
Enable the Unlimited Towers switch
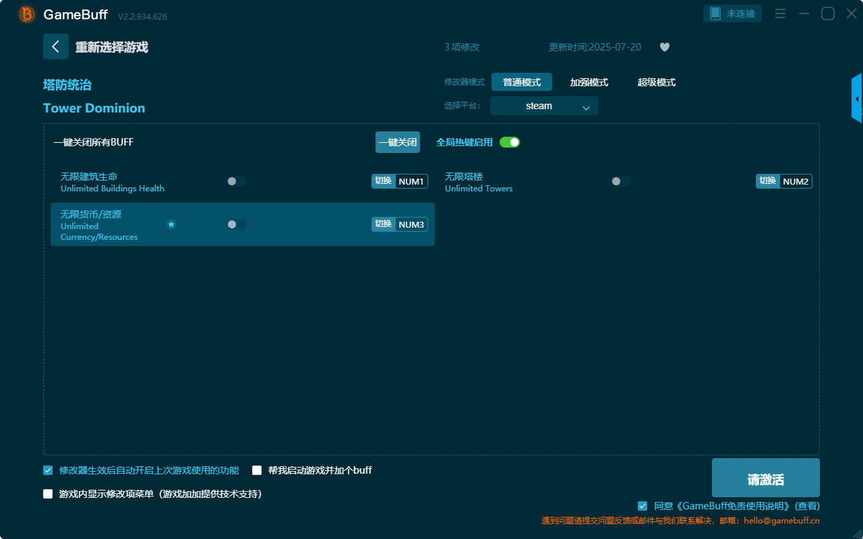click(620, 181)
